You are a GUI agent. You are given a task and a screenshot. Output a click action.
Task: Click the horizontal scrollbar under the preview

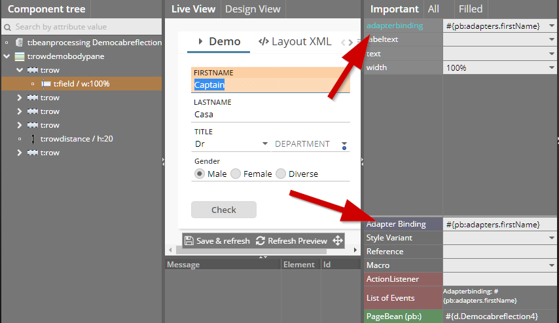(262, 250)
